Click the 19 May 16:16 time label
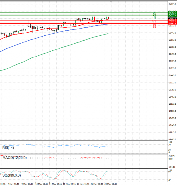 coord(83,184)
